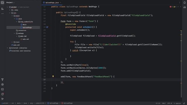Open the Structure tool window icon
Image resolution: width=187 pixels, height=105 pixels.
coord(2,9)
